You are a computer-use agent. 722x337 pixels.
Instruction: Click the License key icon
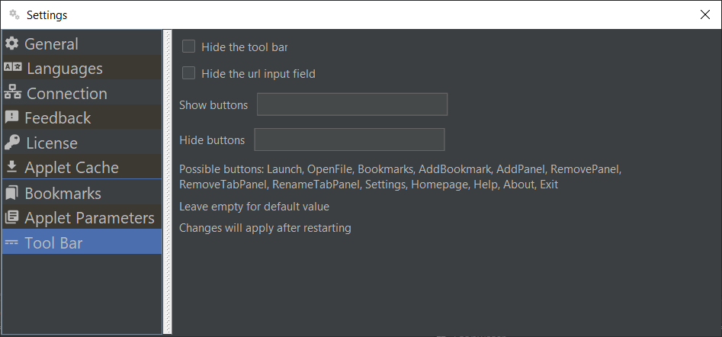[x=12, y=143]
